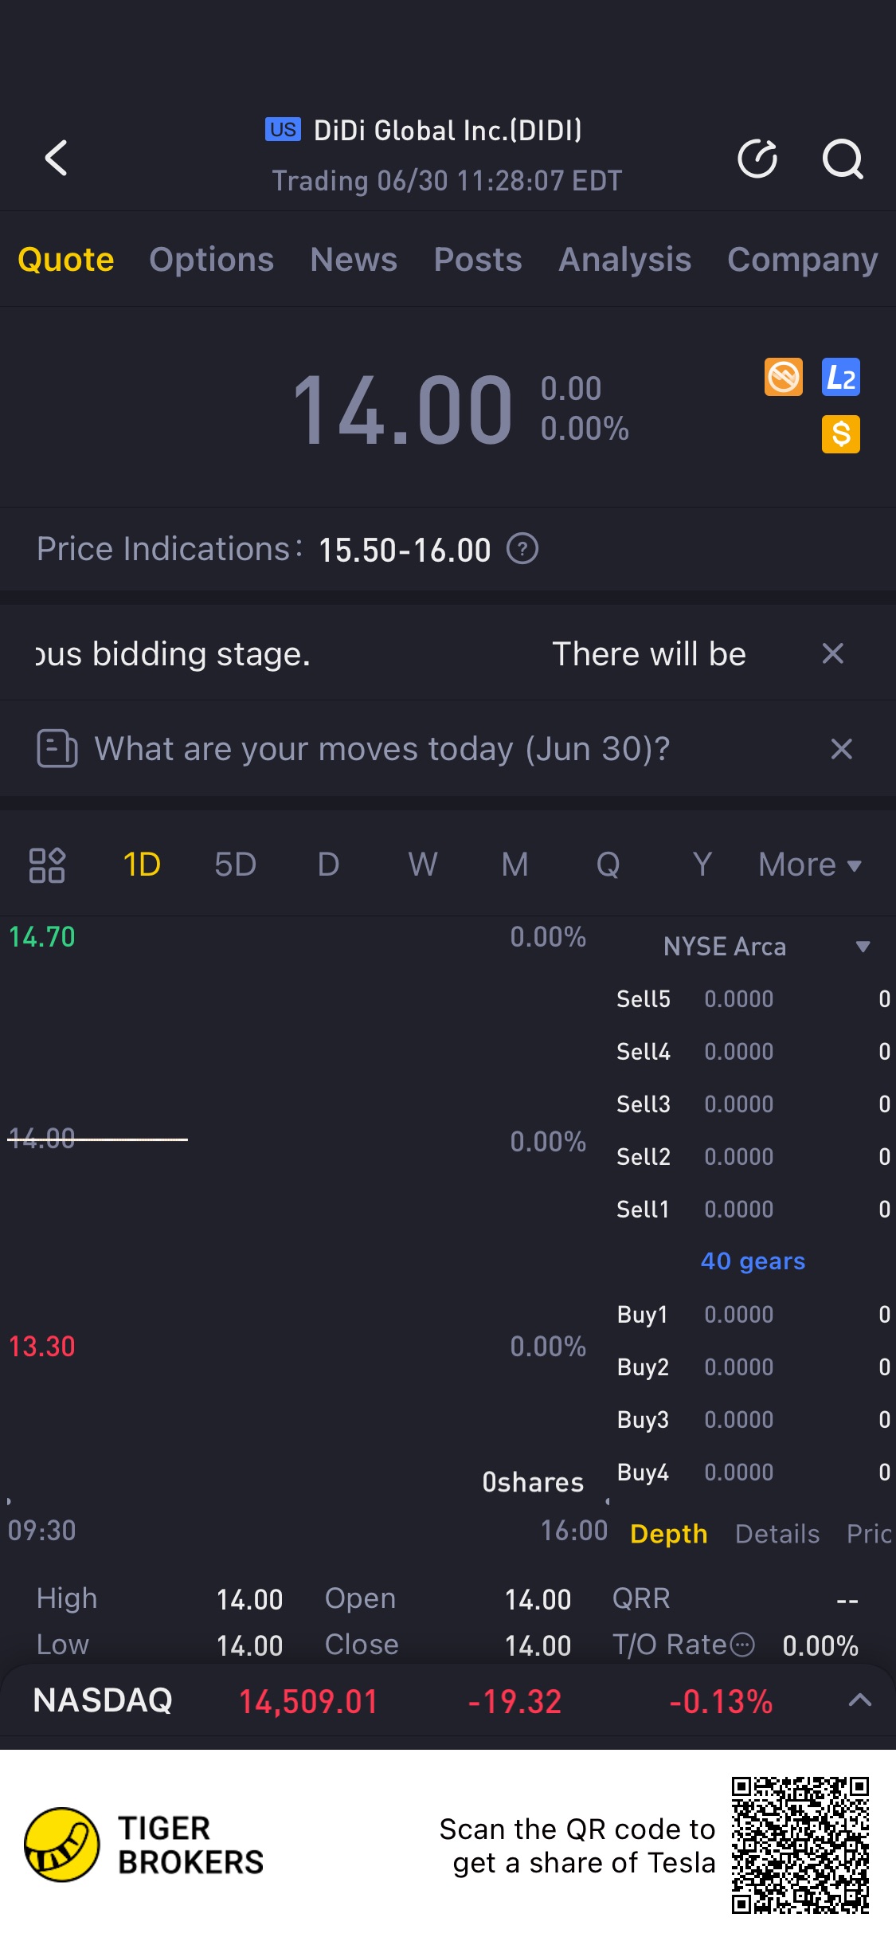Open the search magnifier icon
Screen dimensions: 896x1941
coord(842,159)
